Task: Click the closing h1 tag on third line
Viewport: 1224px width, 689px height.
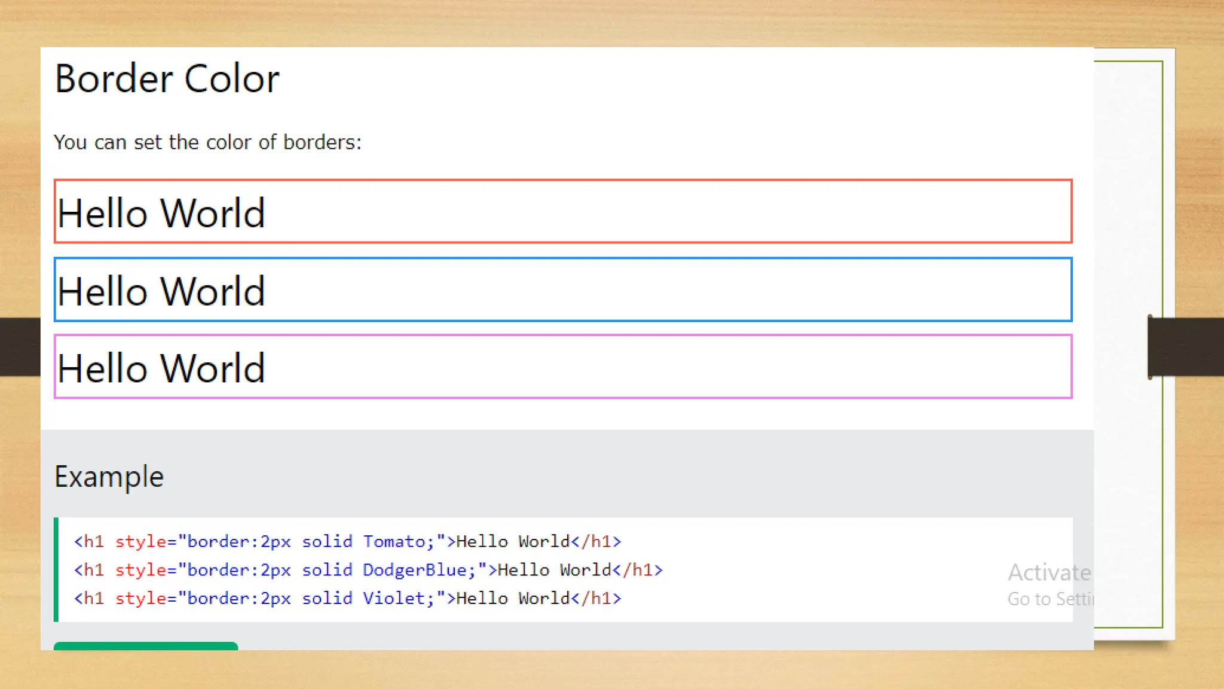Action: click(x=596, y=599)
